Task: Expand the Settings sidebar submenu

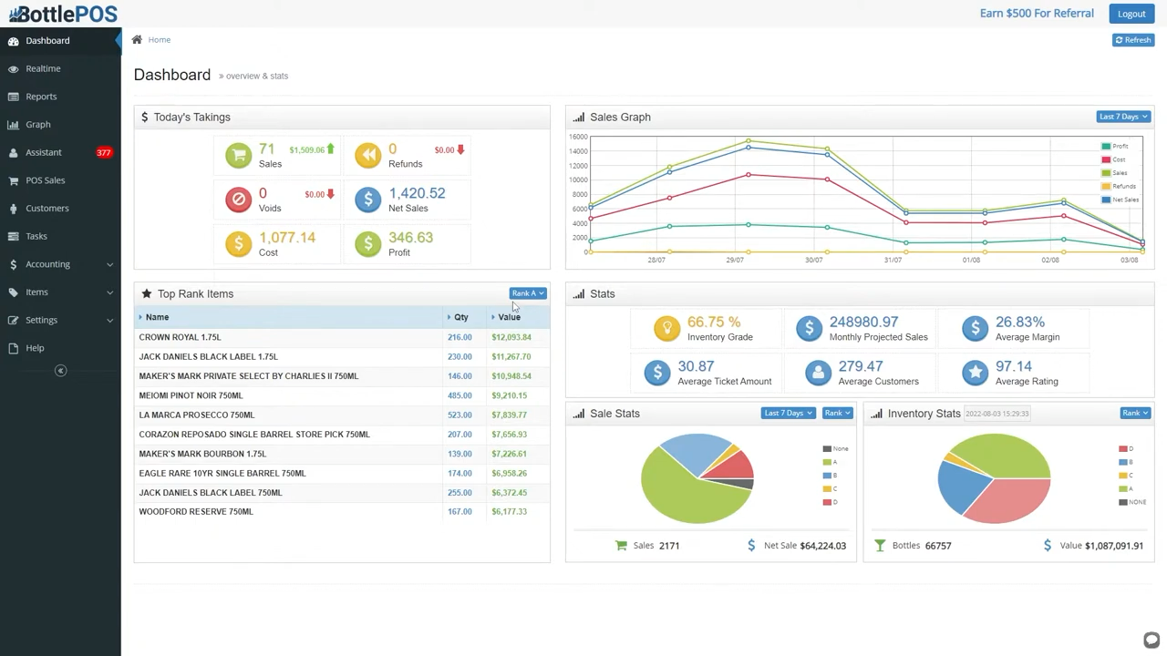Action: click(60, 321)
